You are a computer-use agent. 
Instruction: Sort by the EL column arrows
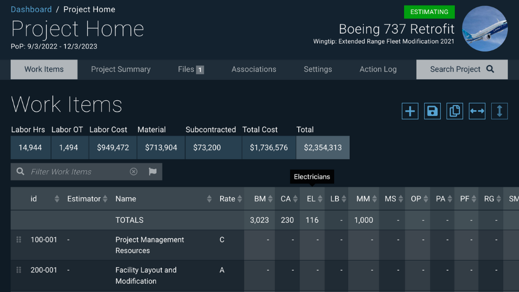pos(320,199)
